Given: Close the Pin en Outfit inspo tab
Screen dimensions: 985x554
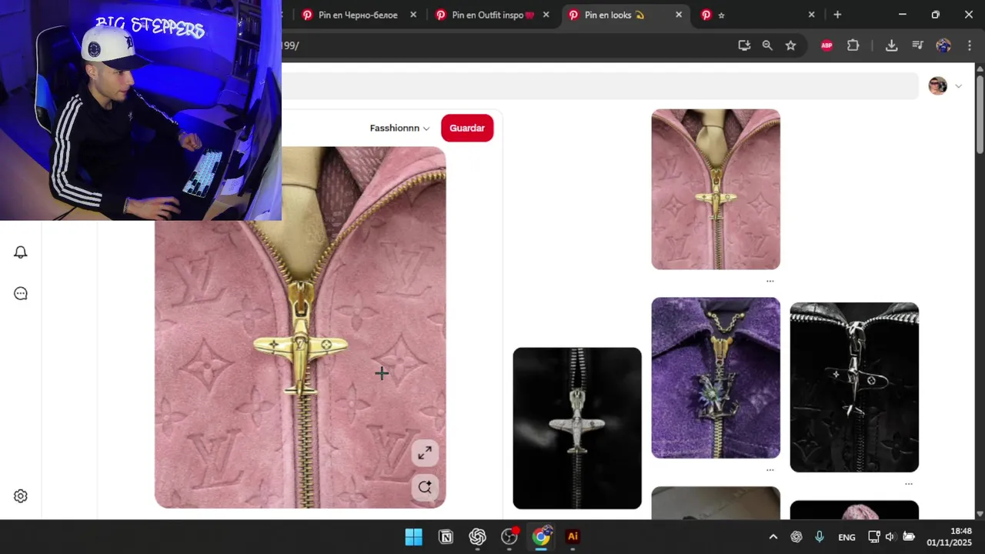Looking at the screenshot, I should point(546,15).
